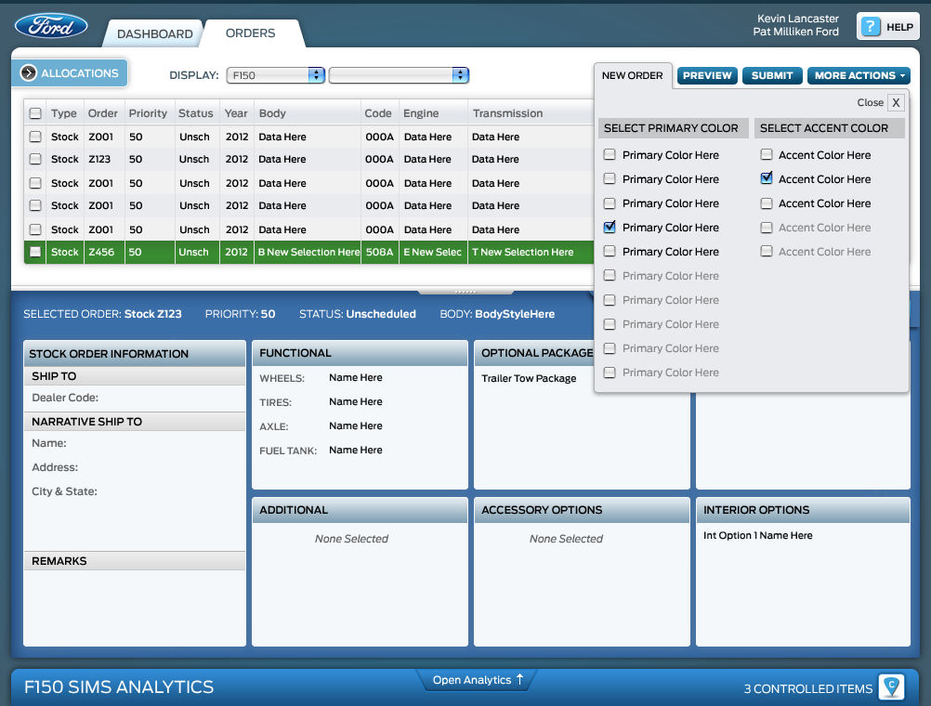Open the F150 display dropdown

[x=275, y=75]
